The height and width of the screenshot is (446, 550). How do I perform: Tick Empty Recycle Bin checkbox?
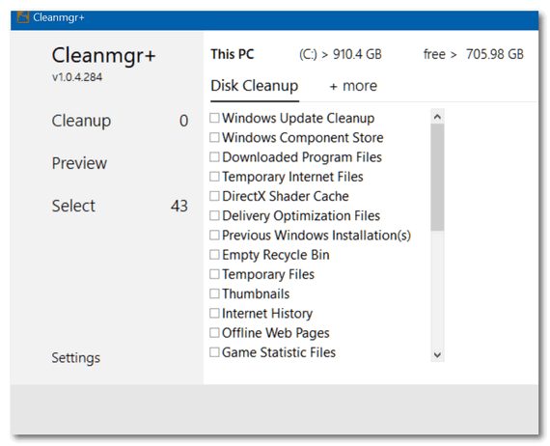pos(214,255)
